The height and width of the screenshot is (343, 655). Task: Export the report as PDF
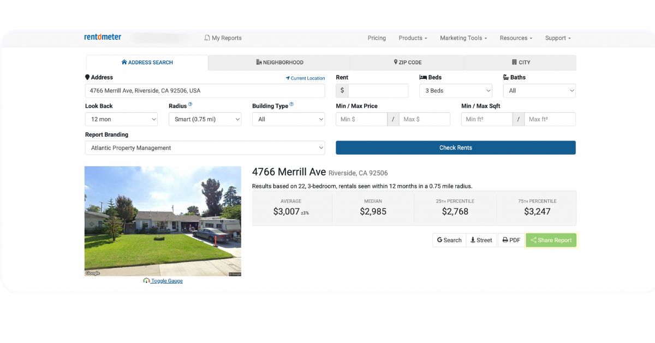pos(511,240)
